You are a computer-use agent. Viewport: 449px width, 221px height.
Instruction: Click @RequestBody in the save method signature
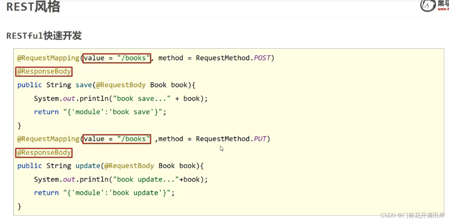click(121, 85)
